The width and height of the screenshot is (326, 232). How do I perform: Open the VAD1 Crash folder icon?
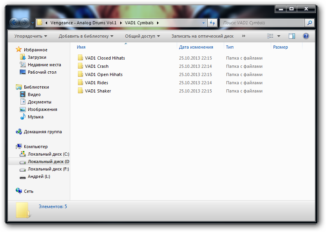coord(81,66)
